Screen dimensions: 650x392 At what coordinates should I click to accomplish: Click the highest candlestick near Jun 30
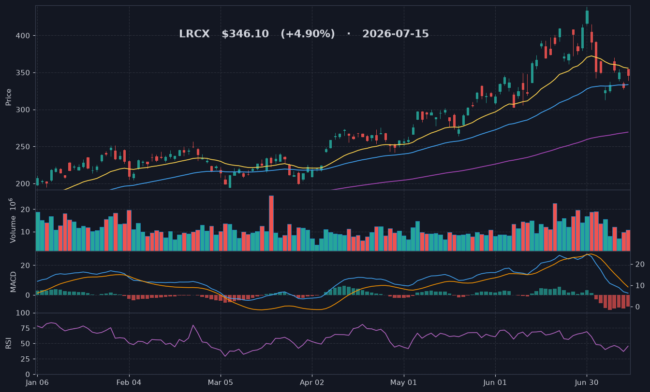click(587, 16)
